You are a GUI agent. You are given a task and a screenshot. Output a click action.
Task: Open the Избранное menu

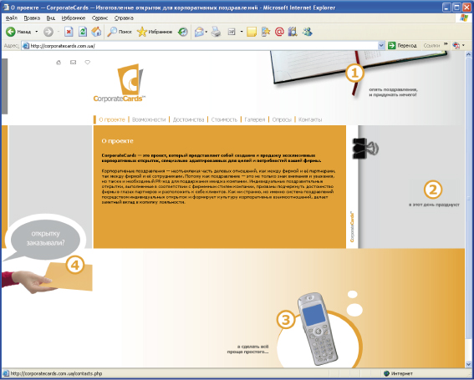point(74,18)
